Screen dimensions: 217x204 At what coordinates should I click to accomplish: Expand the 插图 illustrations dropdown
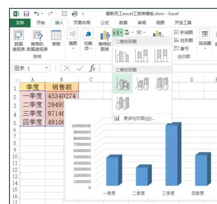(x=73, y=39)
